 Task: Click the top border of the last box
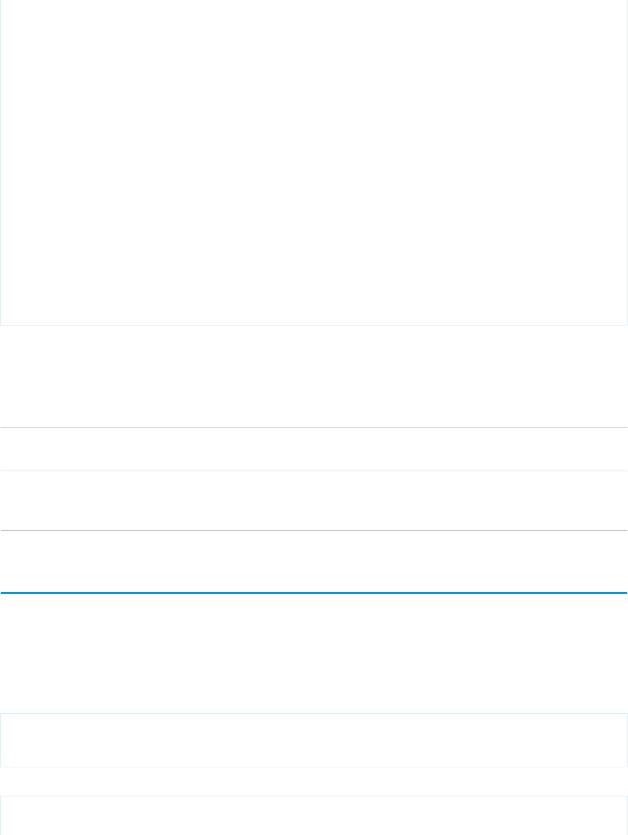314,796
